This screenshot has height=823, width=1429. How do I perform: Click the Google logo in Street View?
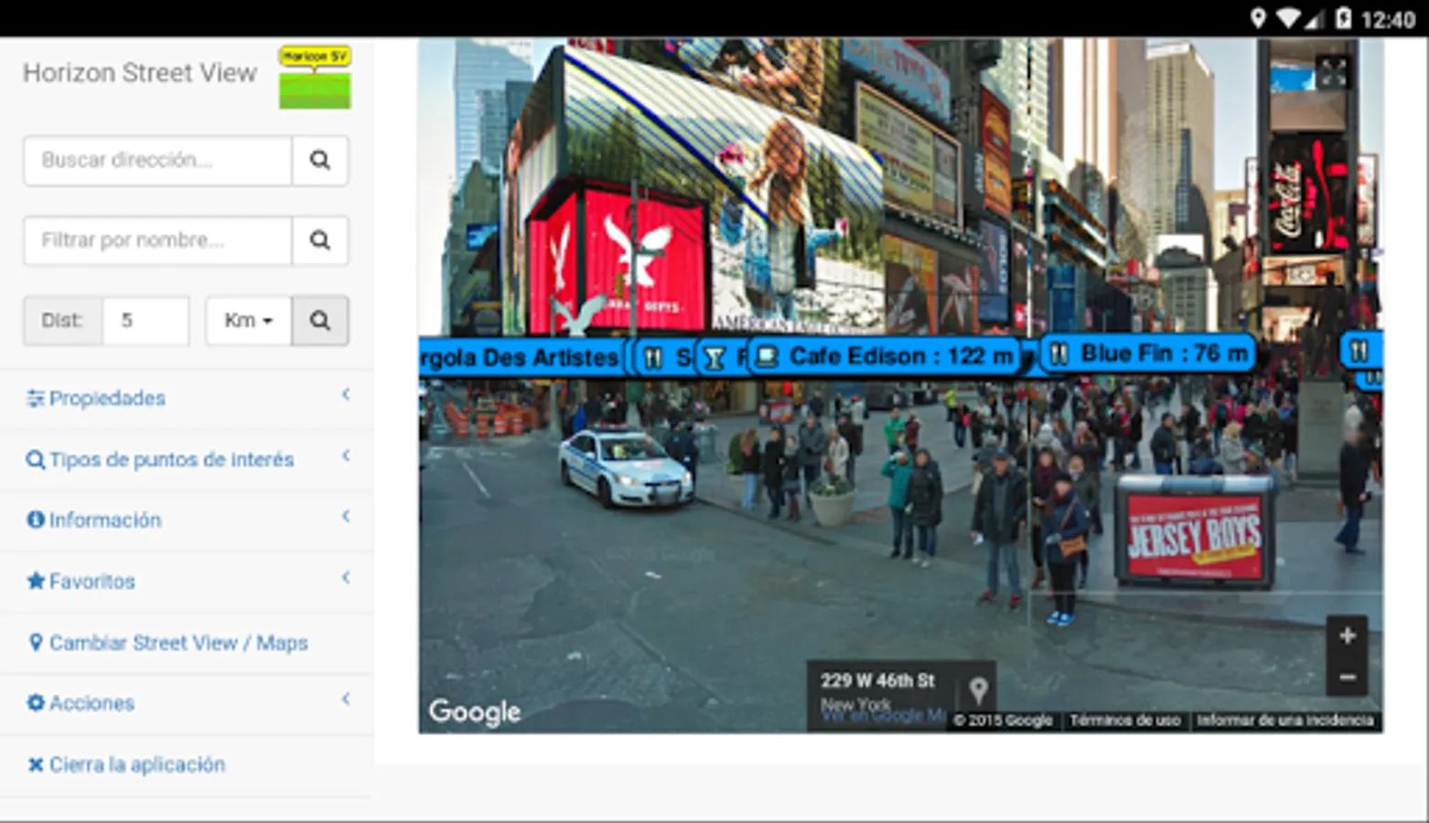coord(475,711)
